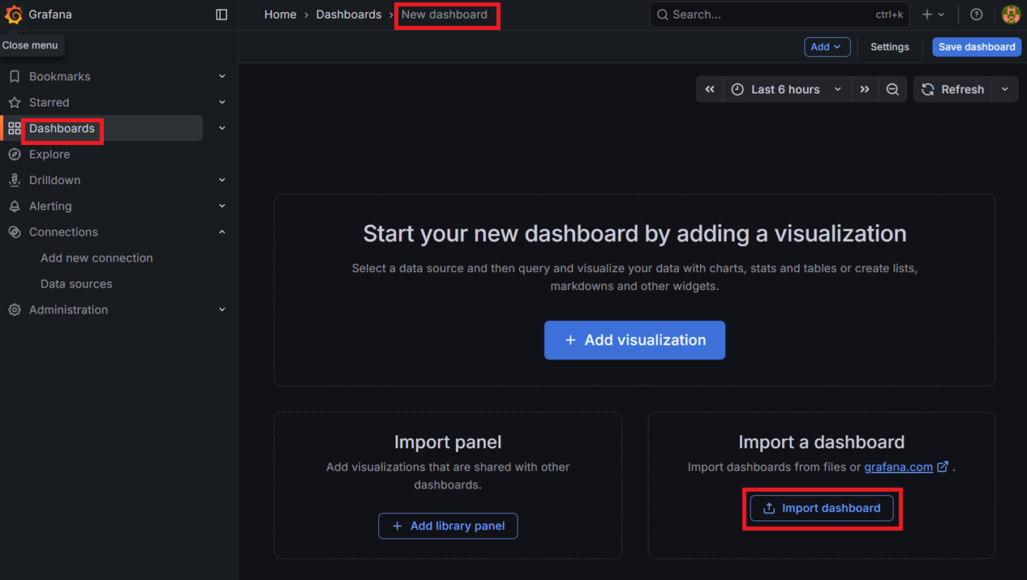Click the "Import a dashboard" heading text
This screenshot has width=1027, height=580.
[821, 442]
